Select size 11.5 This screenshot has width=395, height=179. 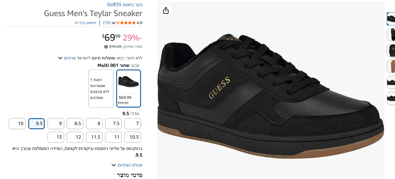click(94, 137)
